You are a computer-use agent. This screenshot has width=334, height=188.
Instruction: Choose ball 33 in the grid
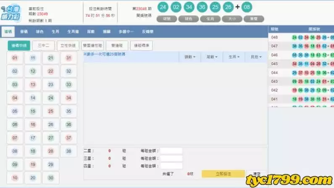(x=68, y=85)
